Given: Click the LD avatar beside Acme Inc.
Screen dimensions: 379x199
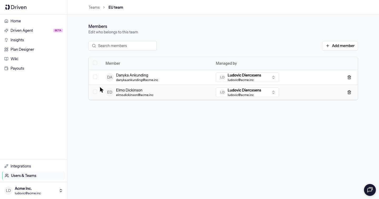Looking at the screenshot, I should tap(8, 191).
